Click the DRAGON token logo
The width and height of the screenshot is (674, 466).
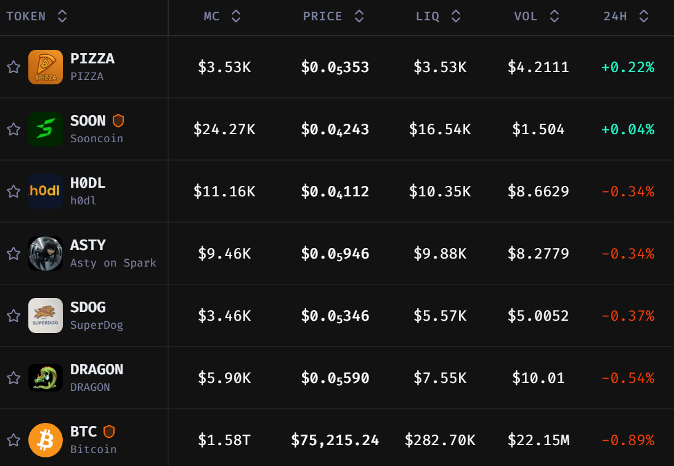click(x=46, y=378)
